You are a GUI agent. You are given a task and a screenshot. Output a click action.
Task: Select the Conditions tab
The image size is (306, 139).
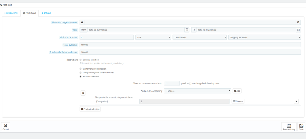click(29, 13)
